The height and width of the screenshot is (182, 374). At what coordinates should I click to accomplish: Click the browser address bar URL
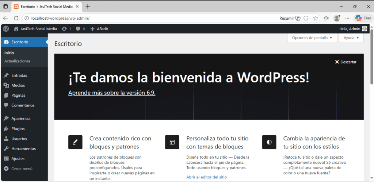146,18
